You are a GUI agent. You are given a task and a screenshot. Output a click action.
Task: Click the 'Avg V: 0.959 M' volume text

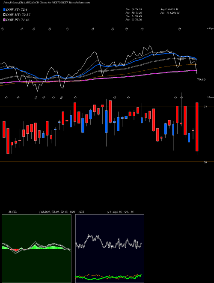[x=169, y=9]
